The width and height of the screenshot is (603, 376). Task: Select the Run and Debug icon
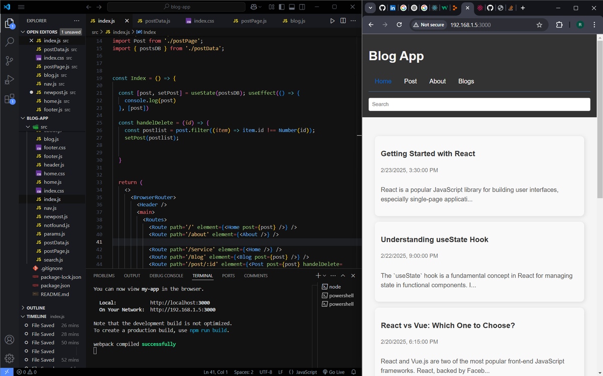coord(10,80)
